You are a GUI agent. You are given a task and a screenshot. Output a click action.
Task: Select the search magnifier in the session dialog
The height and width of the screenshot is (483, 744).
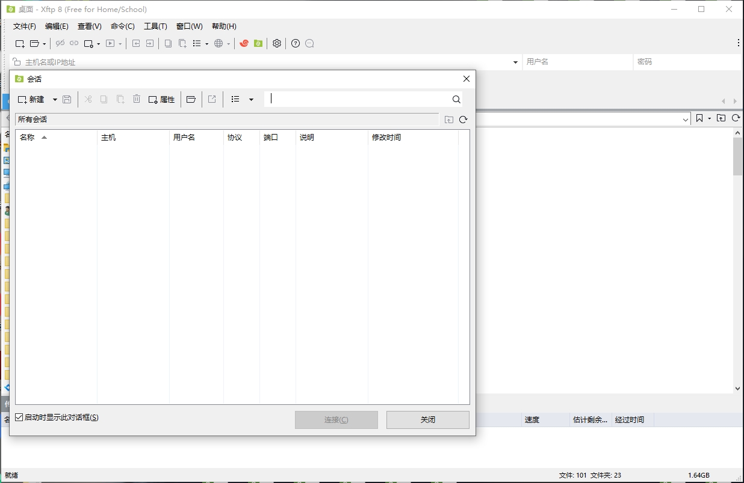[456, 99]
